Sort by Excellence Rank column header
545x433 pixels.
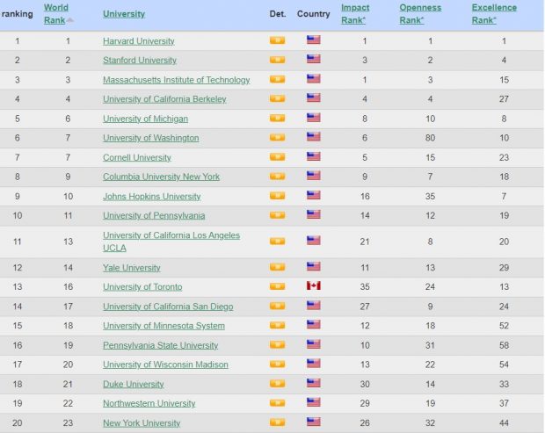(494, 14)
